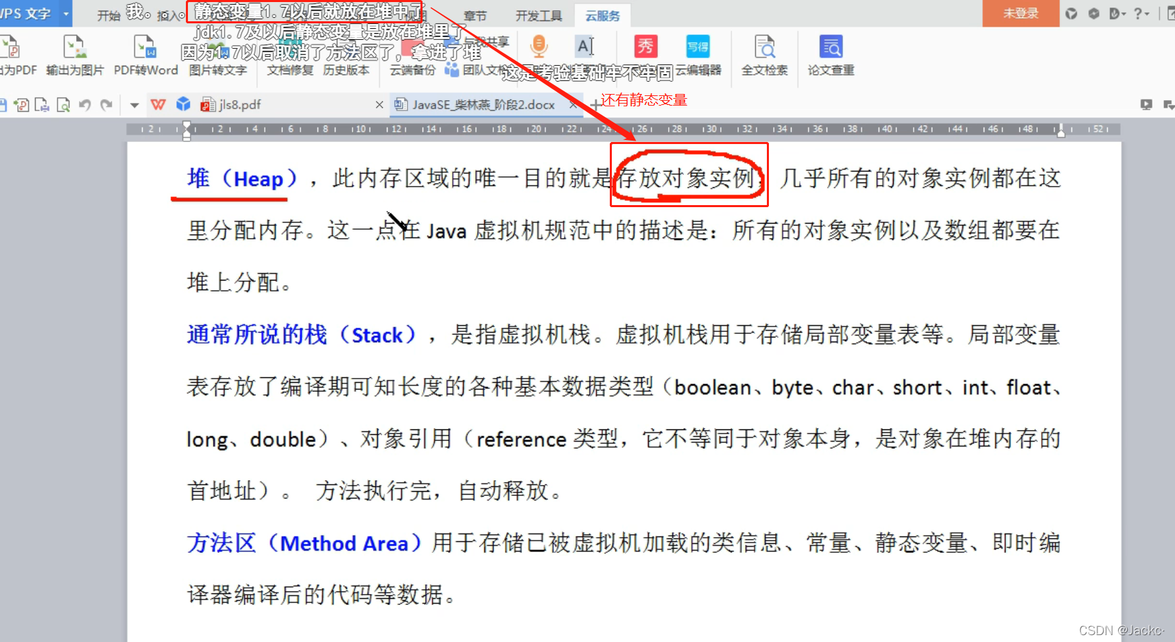
Task: Open the 章节 ribbon tab
Action: [475, 16]
